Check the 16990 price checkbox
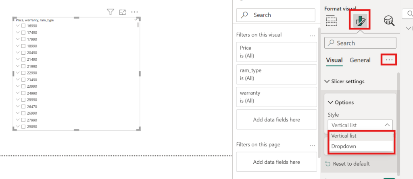The height and width of the screenshot is (179, 413). [x=23, y=26]
